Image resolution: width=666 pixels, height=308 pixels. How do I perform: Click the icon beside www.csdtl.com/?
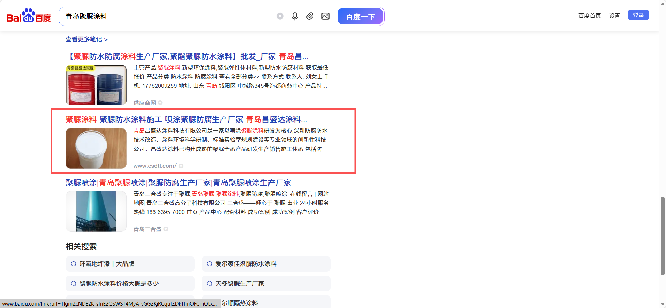[x=181, y=166]
